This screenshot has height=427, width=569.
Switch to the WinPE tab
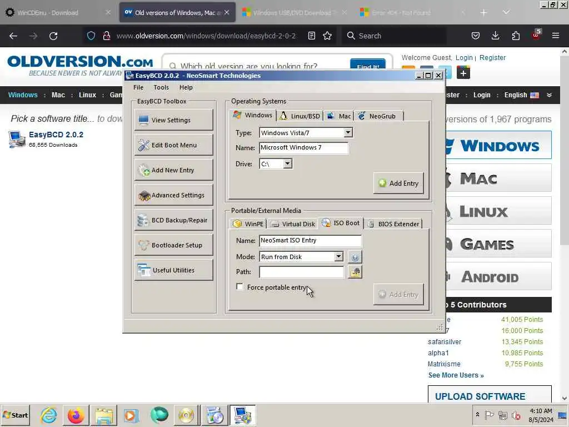coord(248,224)
